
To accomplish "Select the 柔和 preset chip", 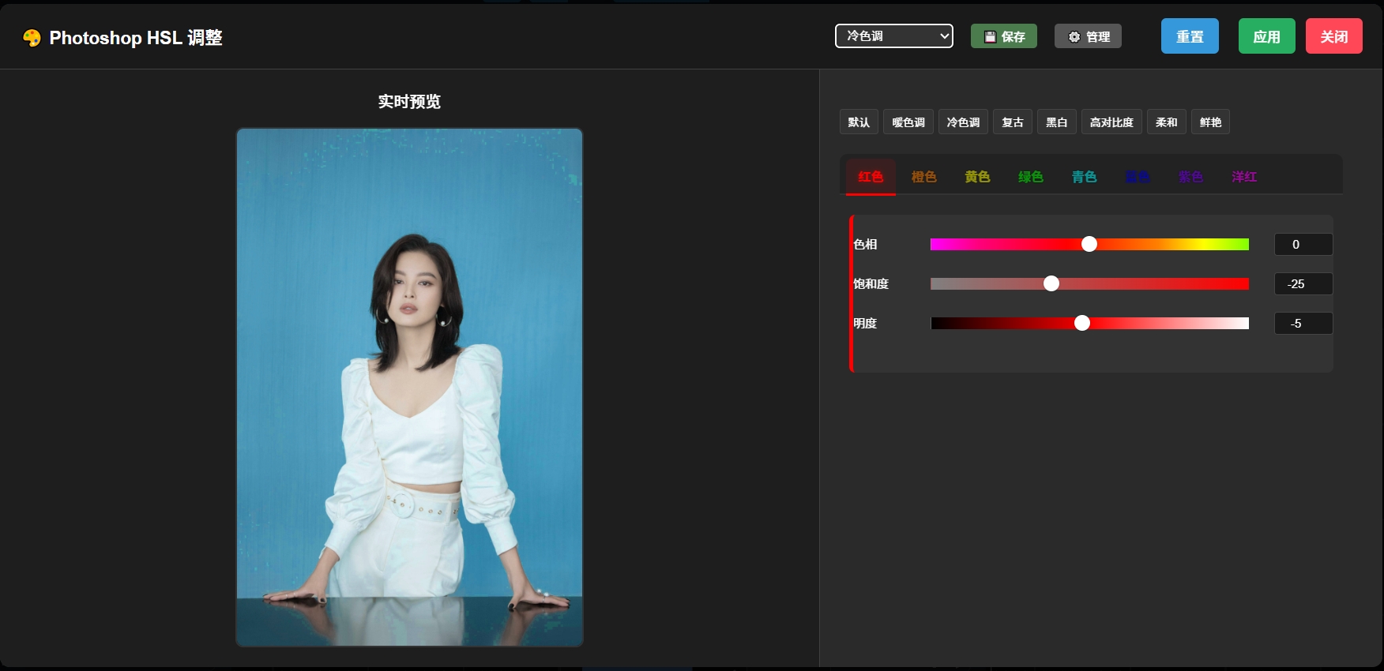I will [1167, 122].
